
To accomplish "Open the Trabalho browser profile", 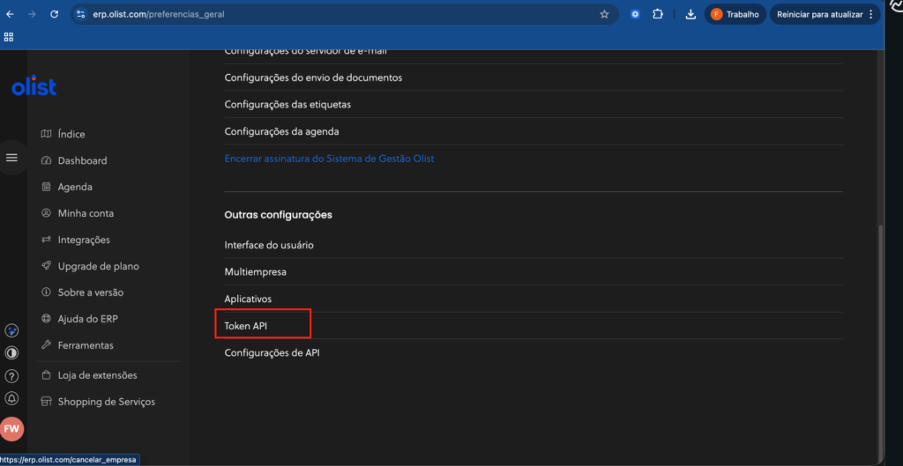I will 735,14.
